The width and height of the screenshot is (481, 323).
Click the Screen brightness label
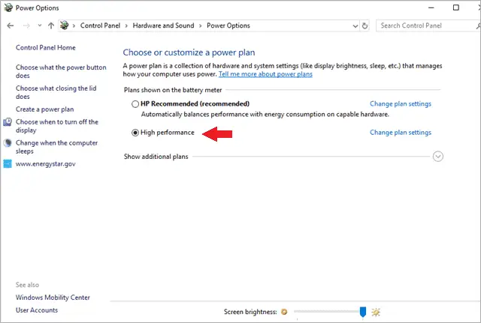[x=250, y=312]
